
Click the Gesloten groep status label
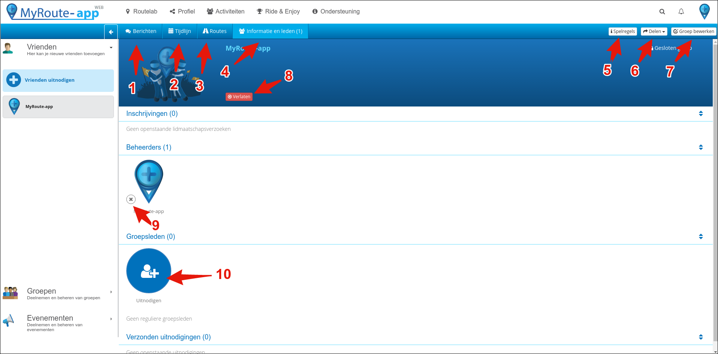(x=672, y=48)
